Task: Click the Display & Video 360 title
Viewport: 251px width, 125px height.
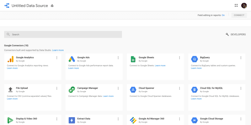Action: (27, 119)
